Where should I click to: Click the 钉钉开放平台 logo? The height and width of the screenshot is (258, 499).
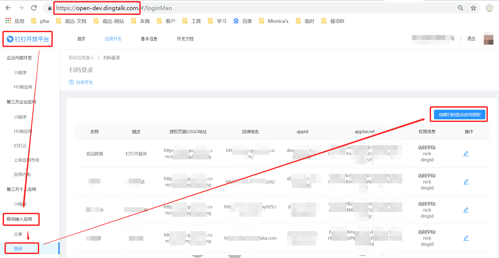coord(28,39)
